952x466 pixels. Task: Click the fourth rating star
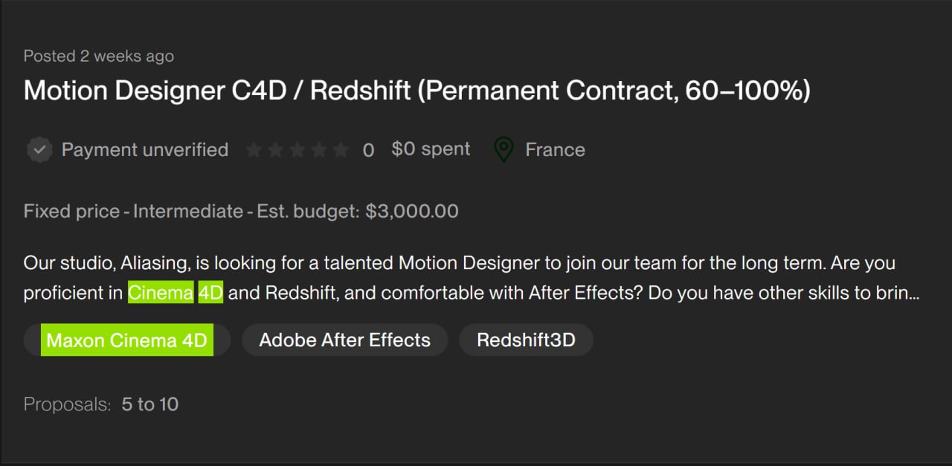pos(319,151)
